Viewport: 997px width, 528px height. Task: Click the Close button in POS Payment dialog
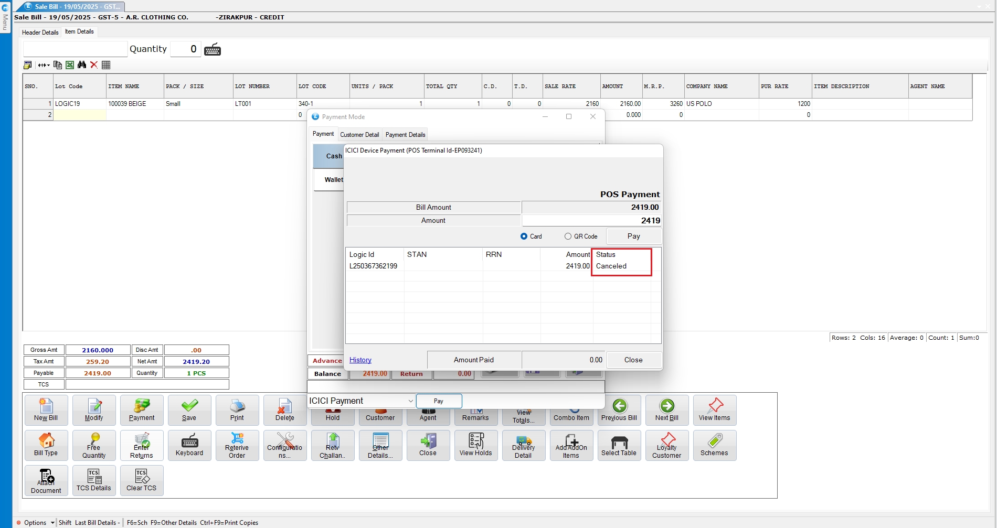(x=633, y=360)
